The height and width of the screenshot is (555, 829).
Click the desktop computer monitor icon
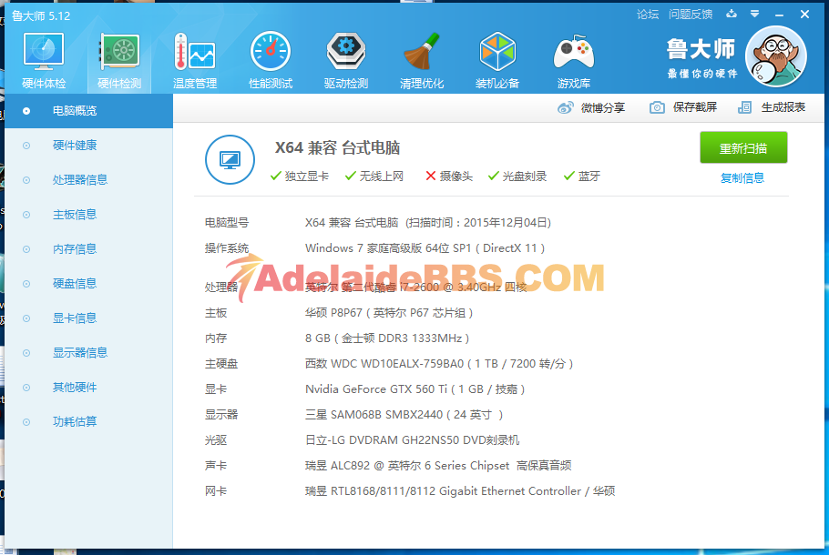pyautogui.click(x=230, y=159)
